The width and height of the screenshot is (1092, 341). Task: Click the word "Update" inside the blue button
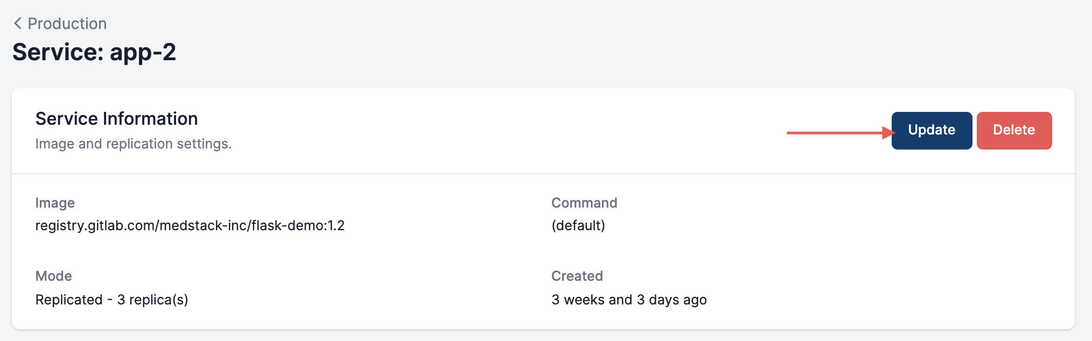(x=932, y=130)
